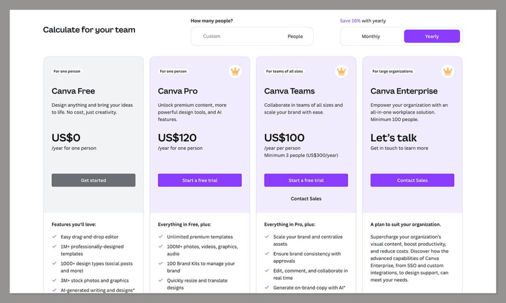Click the crown icon on Canva Enterprise card
Viewport: 506px width, 303px height.
click(x=447, y=71)
